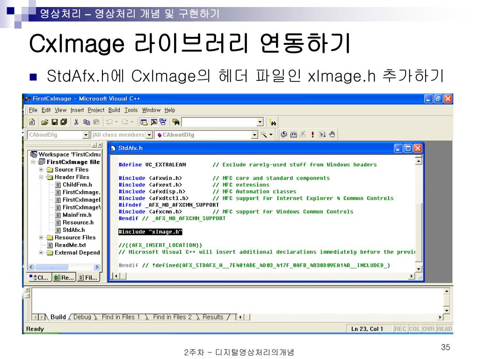Select the Build output tab
This screenshot has width=479, height=359.
click(x=58, y=317)
